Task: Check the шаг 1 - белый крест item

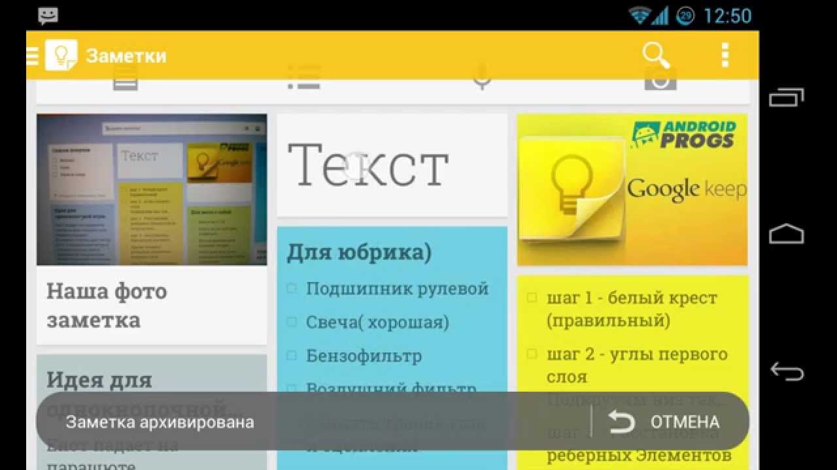Action: [x=532, y=298]
